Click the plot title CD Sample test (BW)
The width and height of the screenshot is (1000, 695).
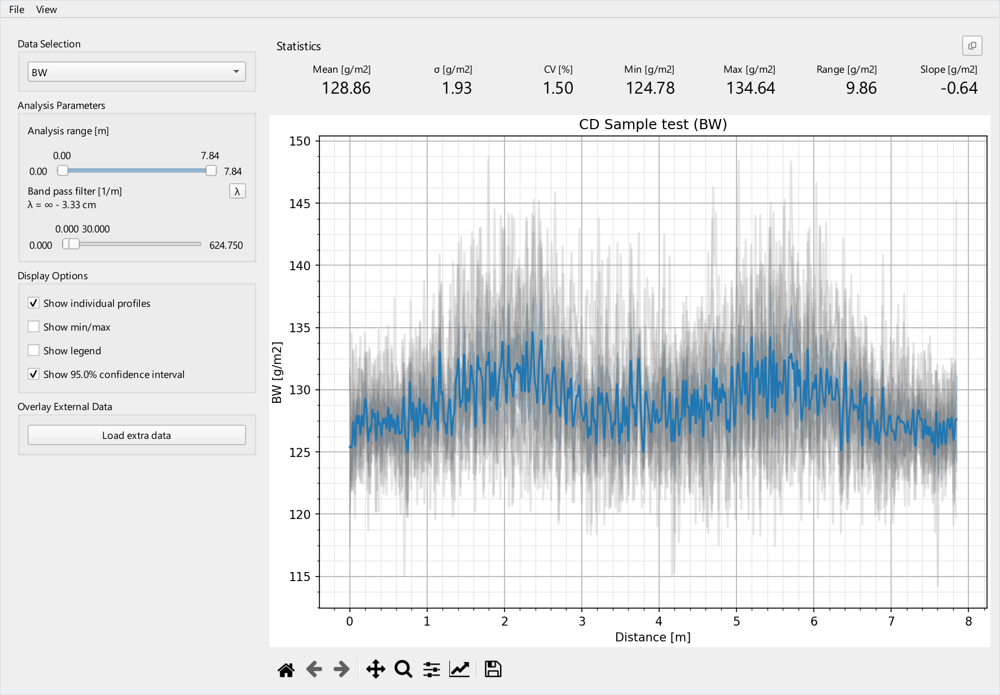(x=653, y=124)
